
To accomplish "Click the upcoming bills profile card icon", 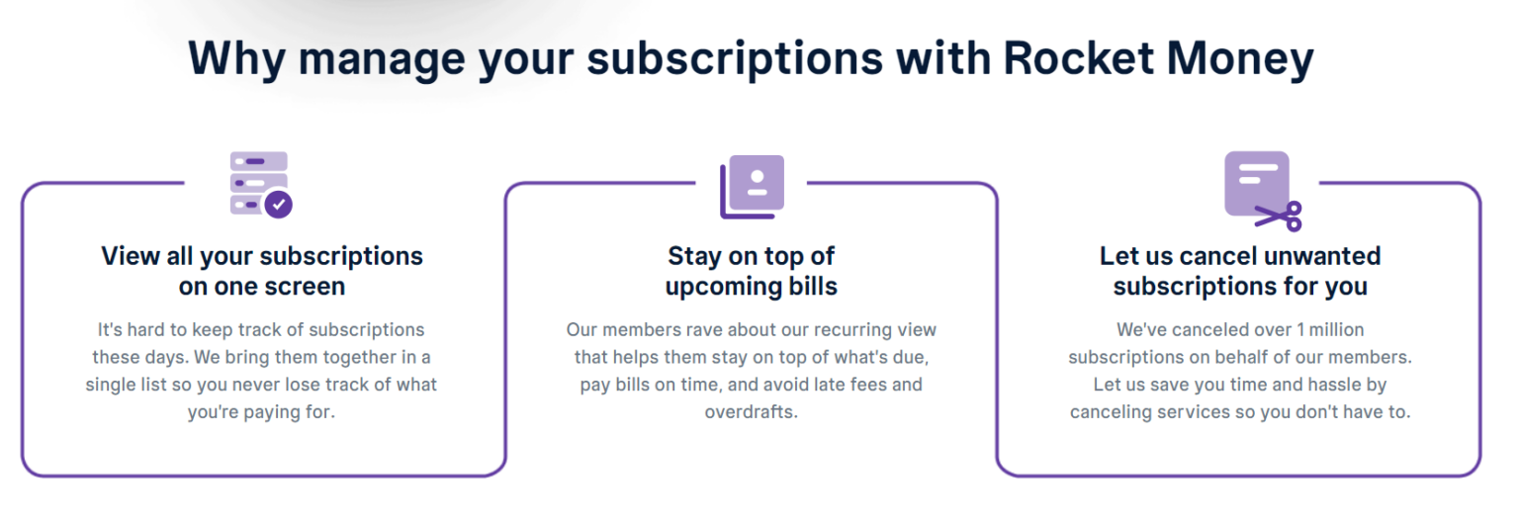I will tap(752, 187).
